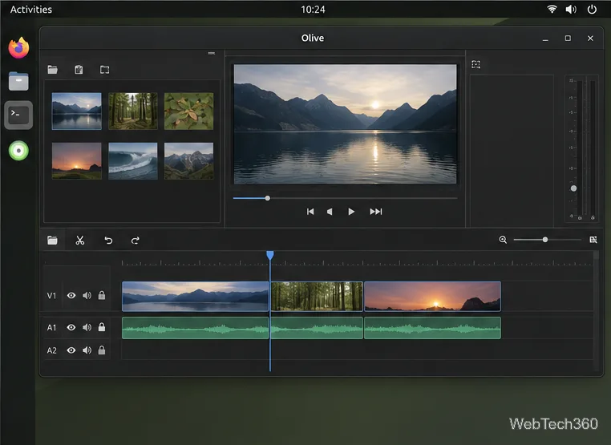This screenshot has width=611, height=445.
Task: Lock the V1 track
Action: [x=102, y=295]
